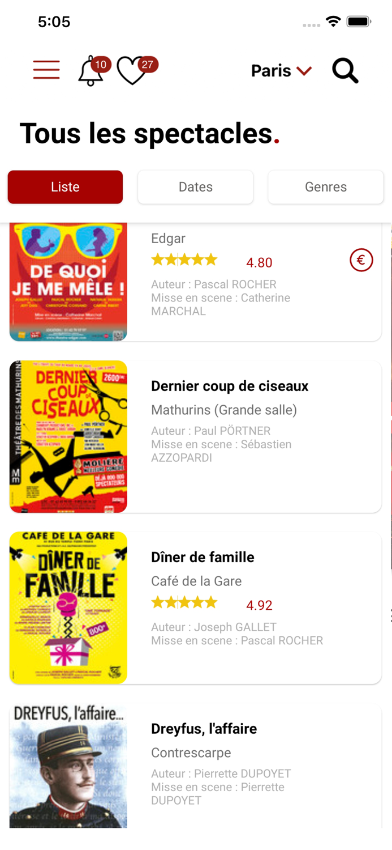Open notifications bell with 10 badge
This screenshot has width=392, height=850.
tap(91, 71)
